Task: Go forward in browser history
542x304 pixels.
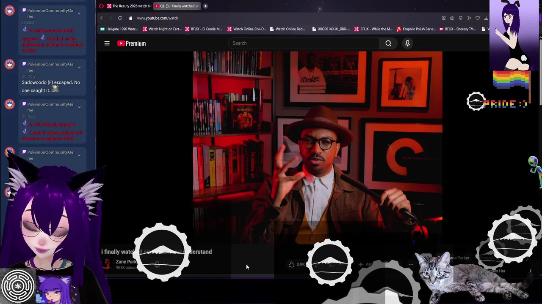Action: pos(111,18)
